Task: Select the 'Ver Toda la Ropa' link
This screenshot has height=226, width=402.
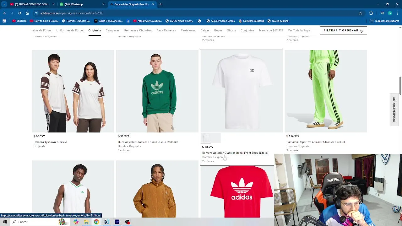Action: pos(299,30)
